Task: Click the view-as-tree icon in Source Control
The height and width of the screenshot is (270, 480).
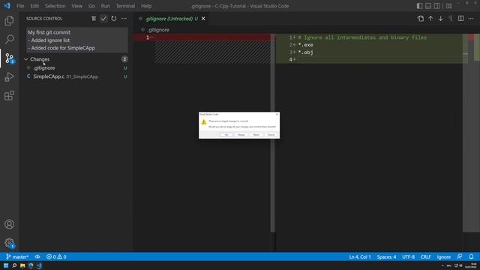Action: point(94,19)
